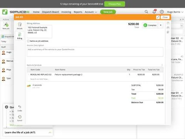Collapse the Learn the life of a Job panel
The image size is (185, 139).
pos(50,132)
